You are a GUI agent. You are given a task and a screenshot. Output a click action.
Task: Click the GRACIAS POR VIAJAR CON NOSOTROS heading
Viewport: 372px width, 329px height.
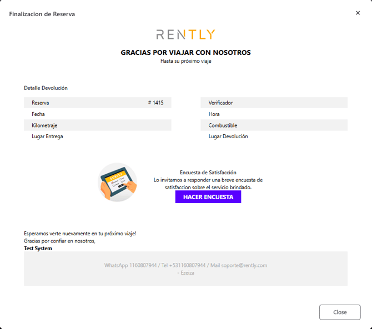coord(185,53)
